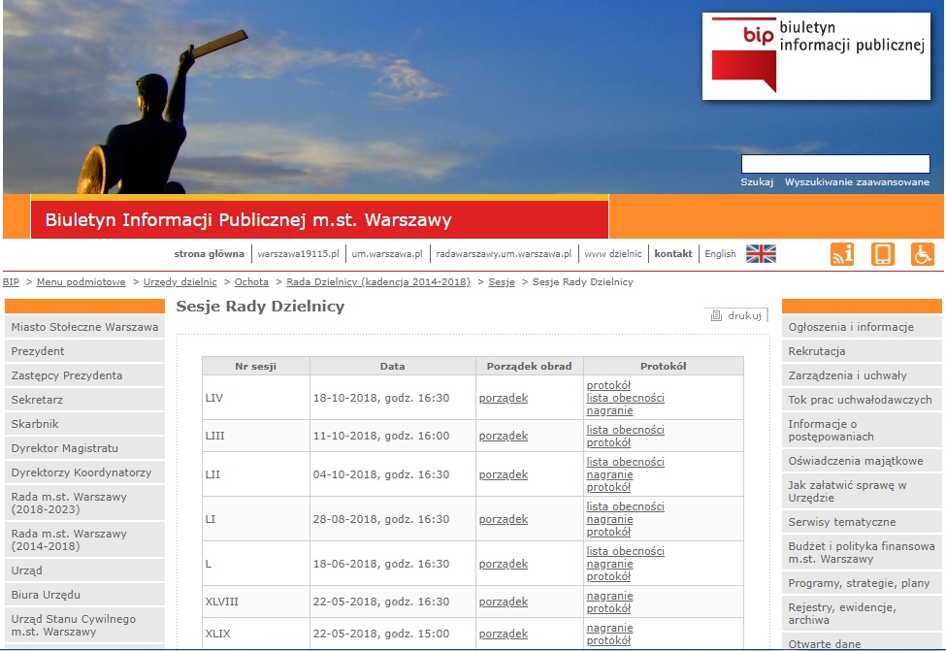
Task: Open the wheelchair accessibility icon
Action: coord(923,254)
